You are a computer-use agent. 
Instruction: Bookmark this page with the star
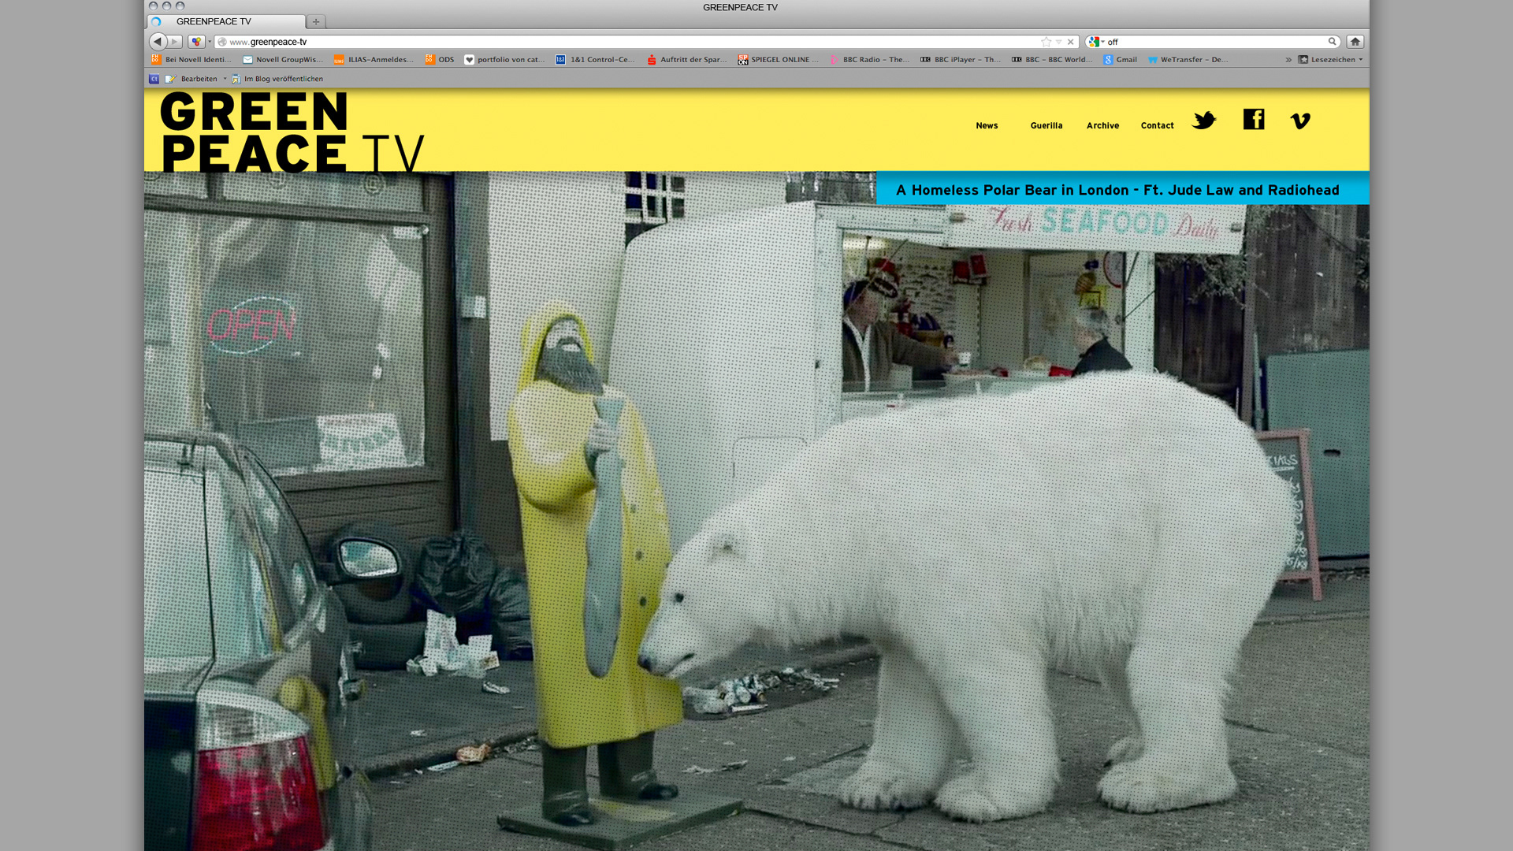click(1046, 42)
